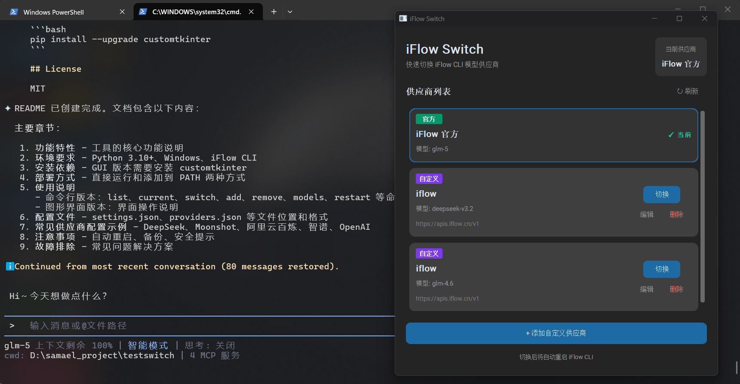This screenshot has width=740, height=384.
Task: Click the 思考: 关闭 status text
Action: click(210, 346)
